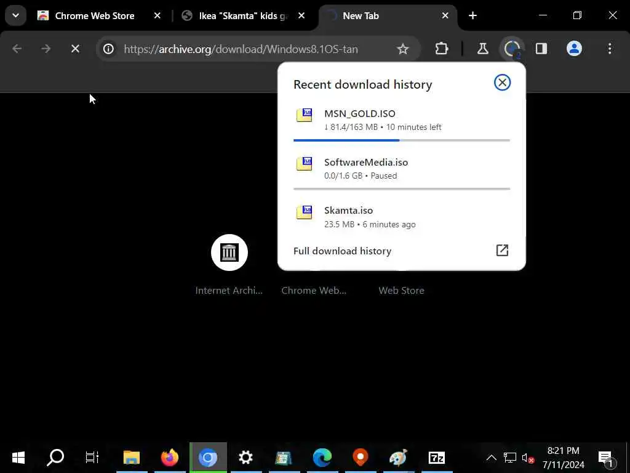This screenshot has width=630, height=473.
Task: Click the MSN_GOLD.ISO download entry
Action: pos(401,120)
